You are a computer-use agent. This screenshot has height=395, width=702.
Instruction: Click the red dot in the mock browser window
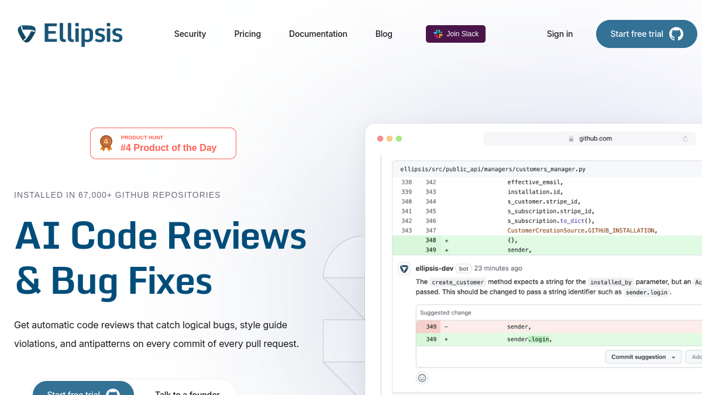380,139
